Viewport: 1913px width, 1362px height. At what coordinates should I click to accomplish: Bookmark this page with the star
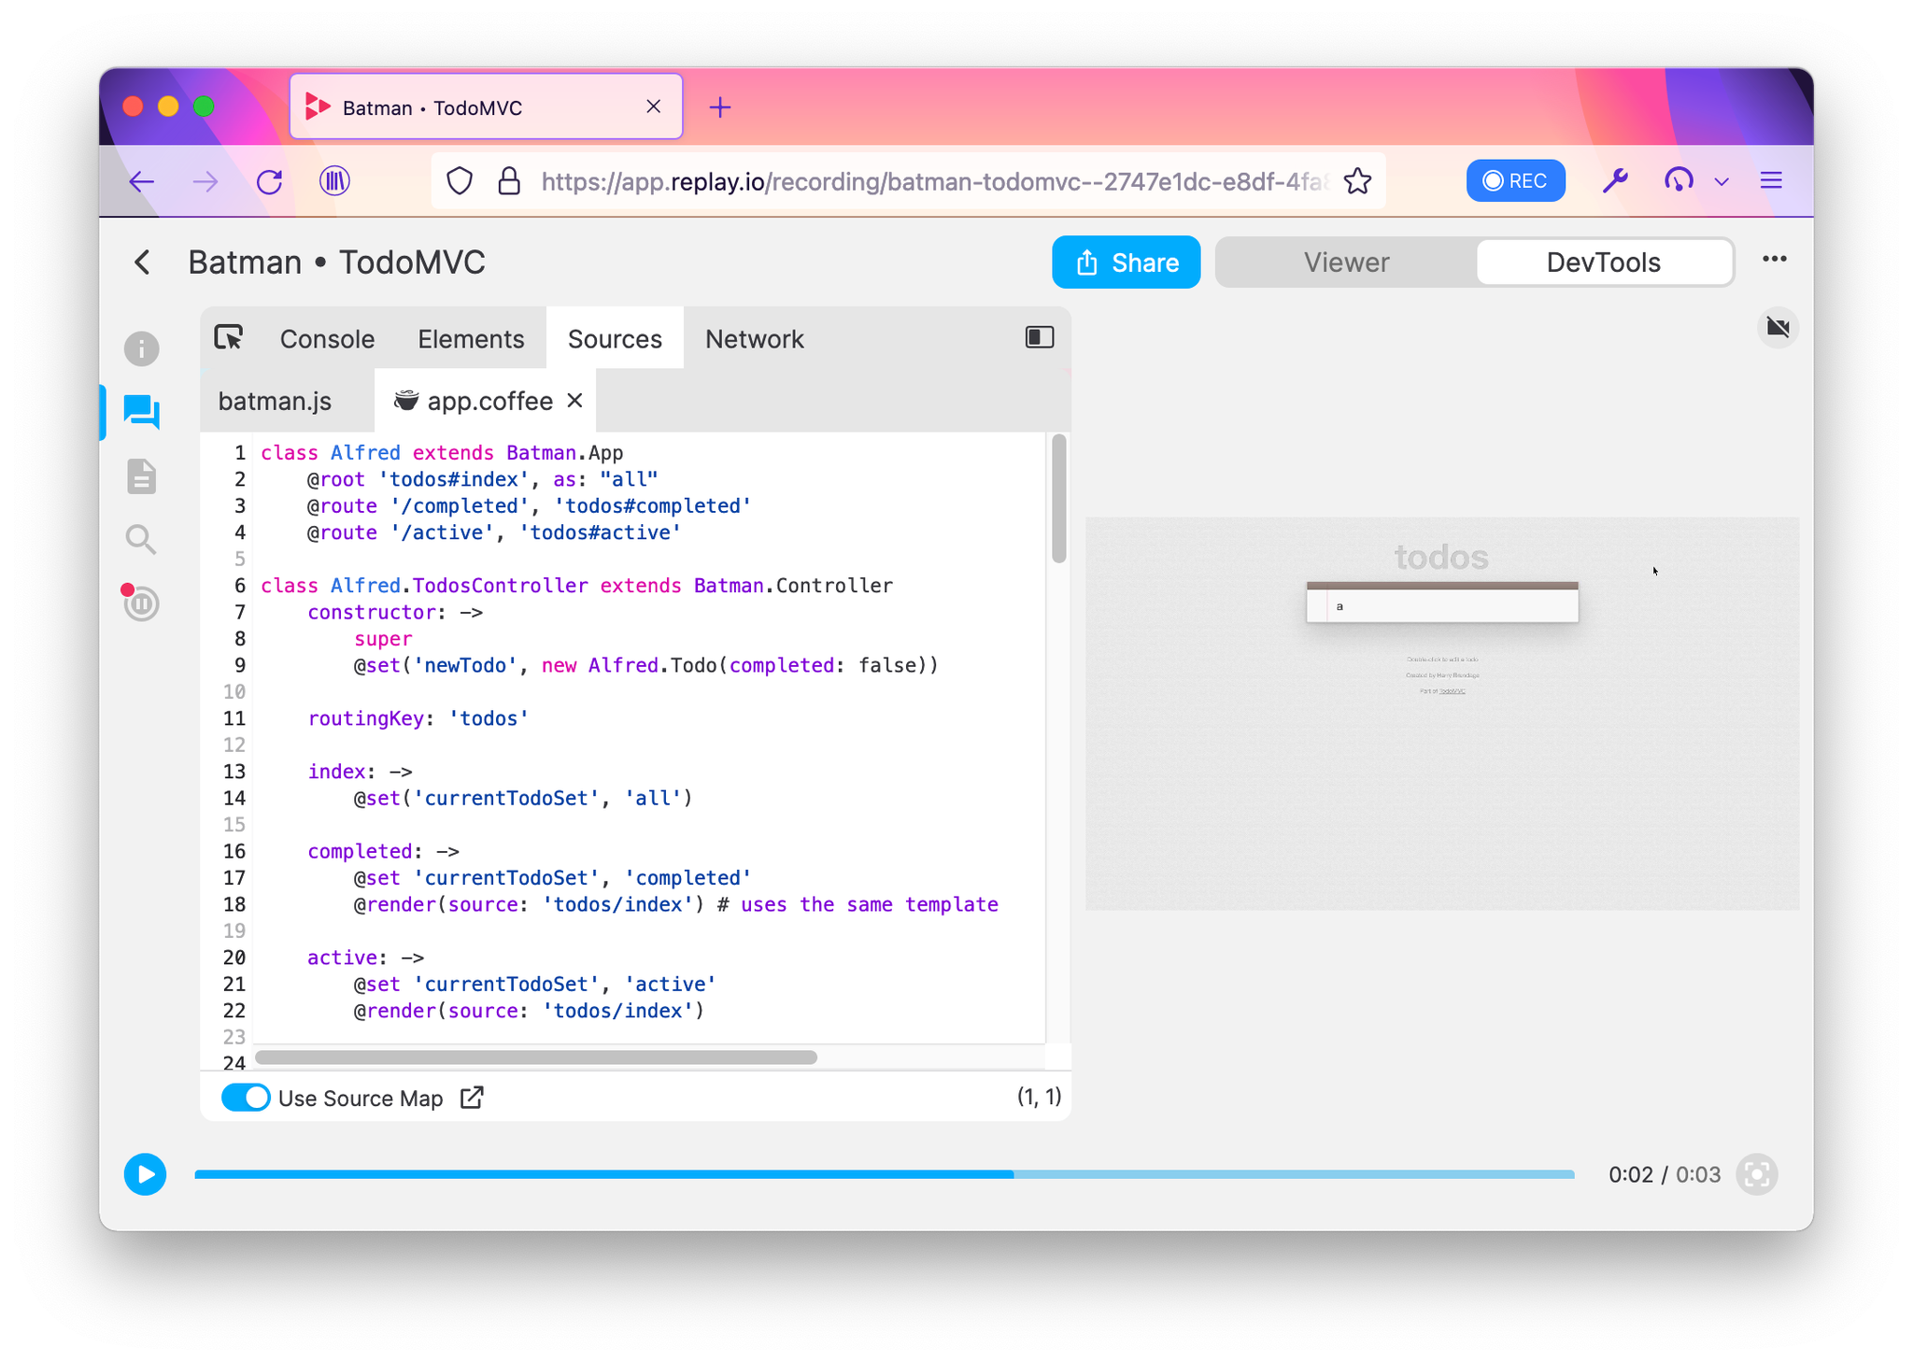pyautogui.click(x=1358, y=180)
